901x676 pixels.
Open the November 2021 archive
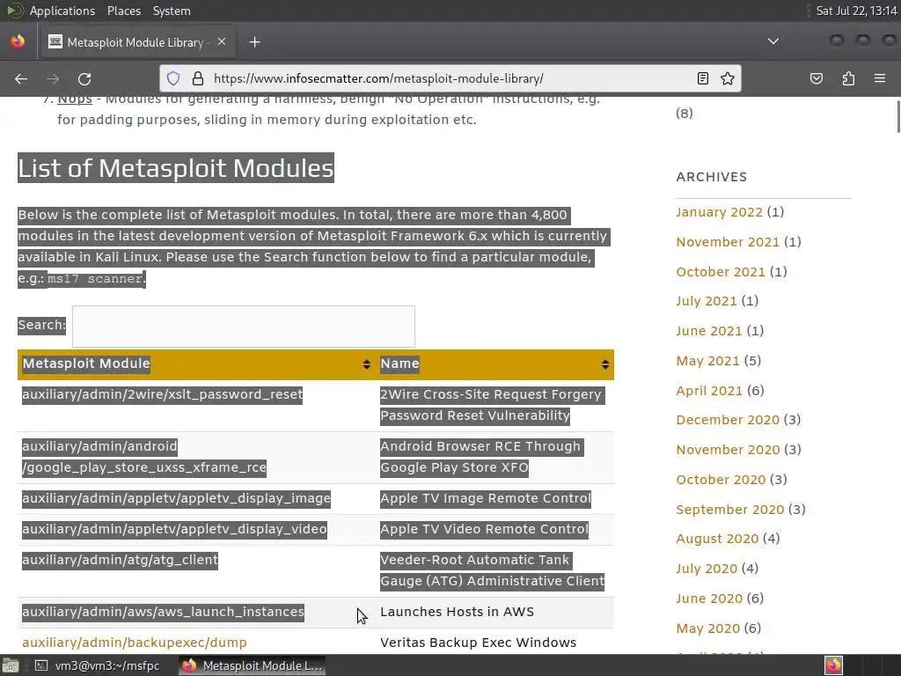tap(728, 242)
